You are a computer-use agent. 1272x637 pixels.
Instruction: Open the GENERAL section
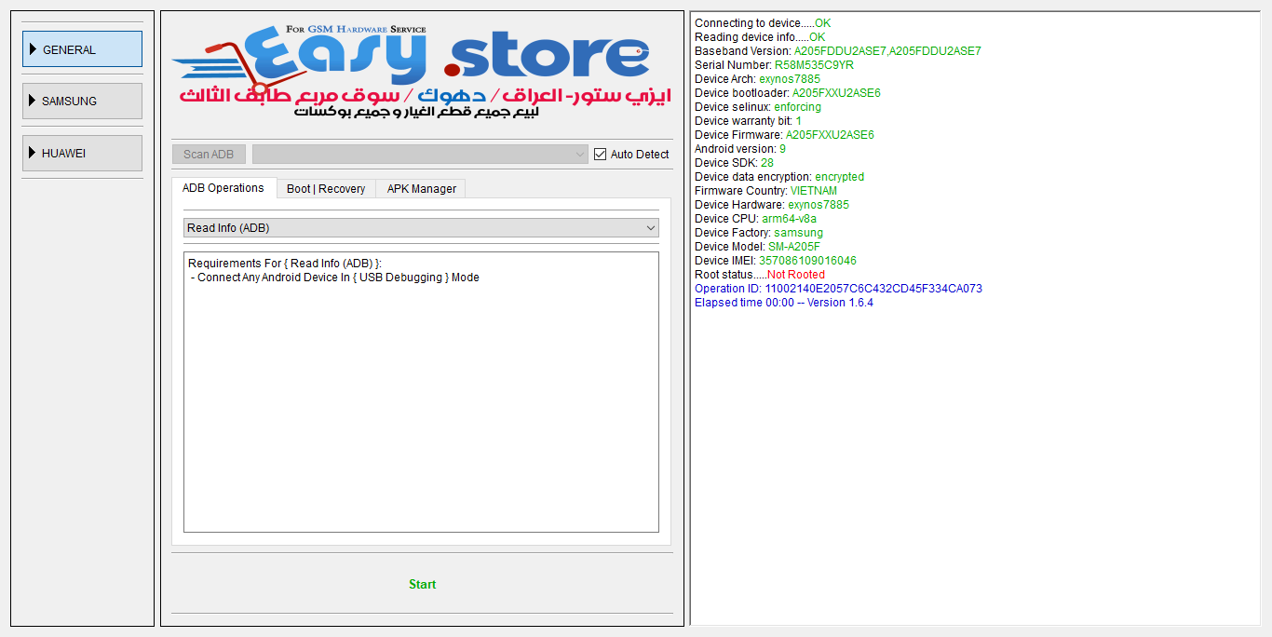(82, 49)
